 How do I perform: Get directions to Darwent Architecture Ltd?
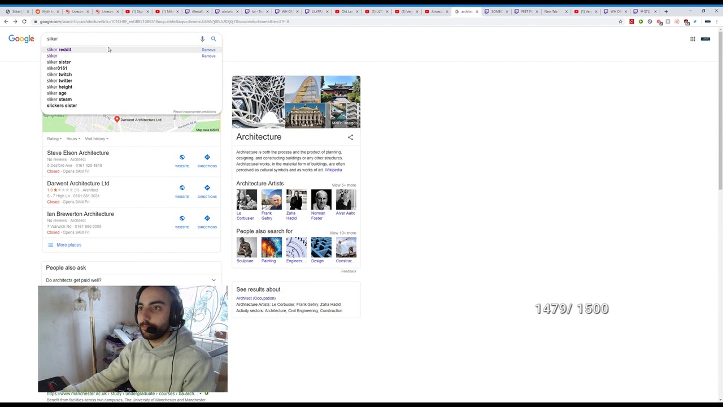207,191
